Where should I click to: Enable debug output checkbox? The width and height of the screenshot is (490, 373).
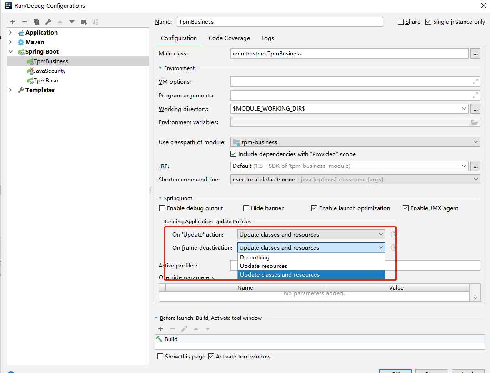point(162,208)
